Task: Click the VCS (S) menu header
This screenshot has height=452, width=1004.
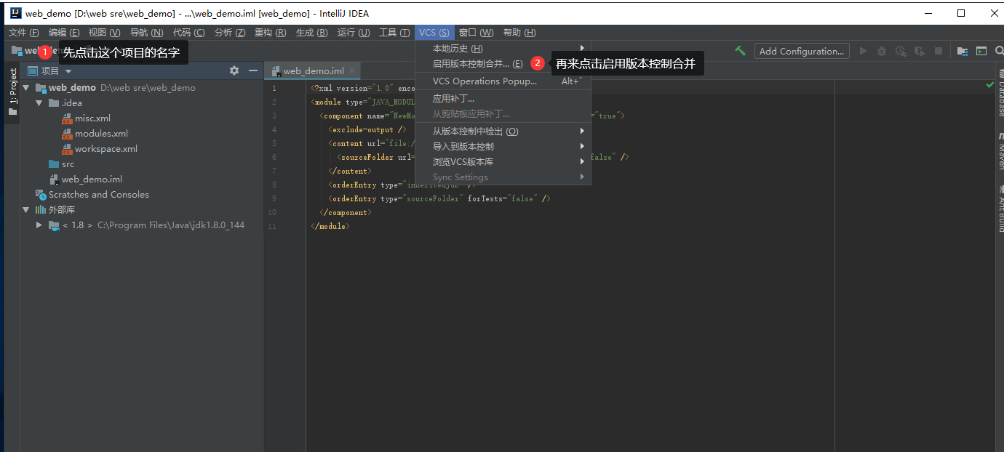Action: [x=434, y=33]
